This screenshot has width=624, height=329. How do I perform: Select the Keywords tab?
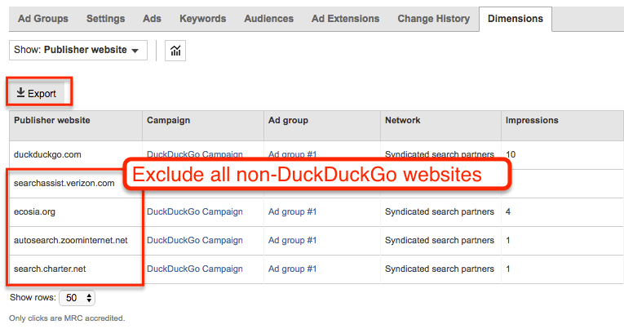(202, 19)
